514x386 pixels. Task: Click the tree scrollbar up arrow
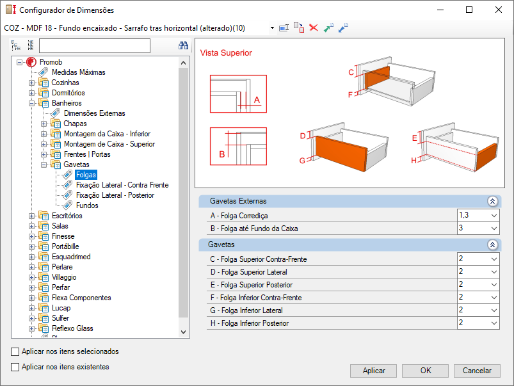click(183, 63)
